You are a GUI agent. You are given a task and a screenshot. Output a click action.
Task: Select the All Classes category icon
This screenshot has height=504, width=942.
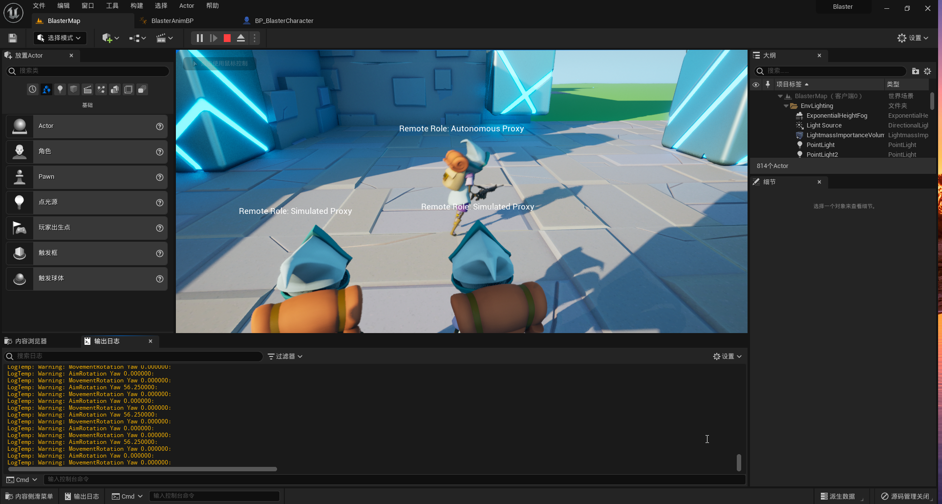[x=142, y=89]
